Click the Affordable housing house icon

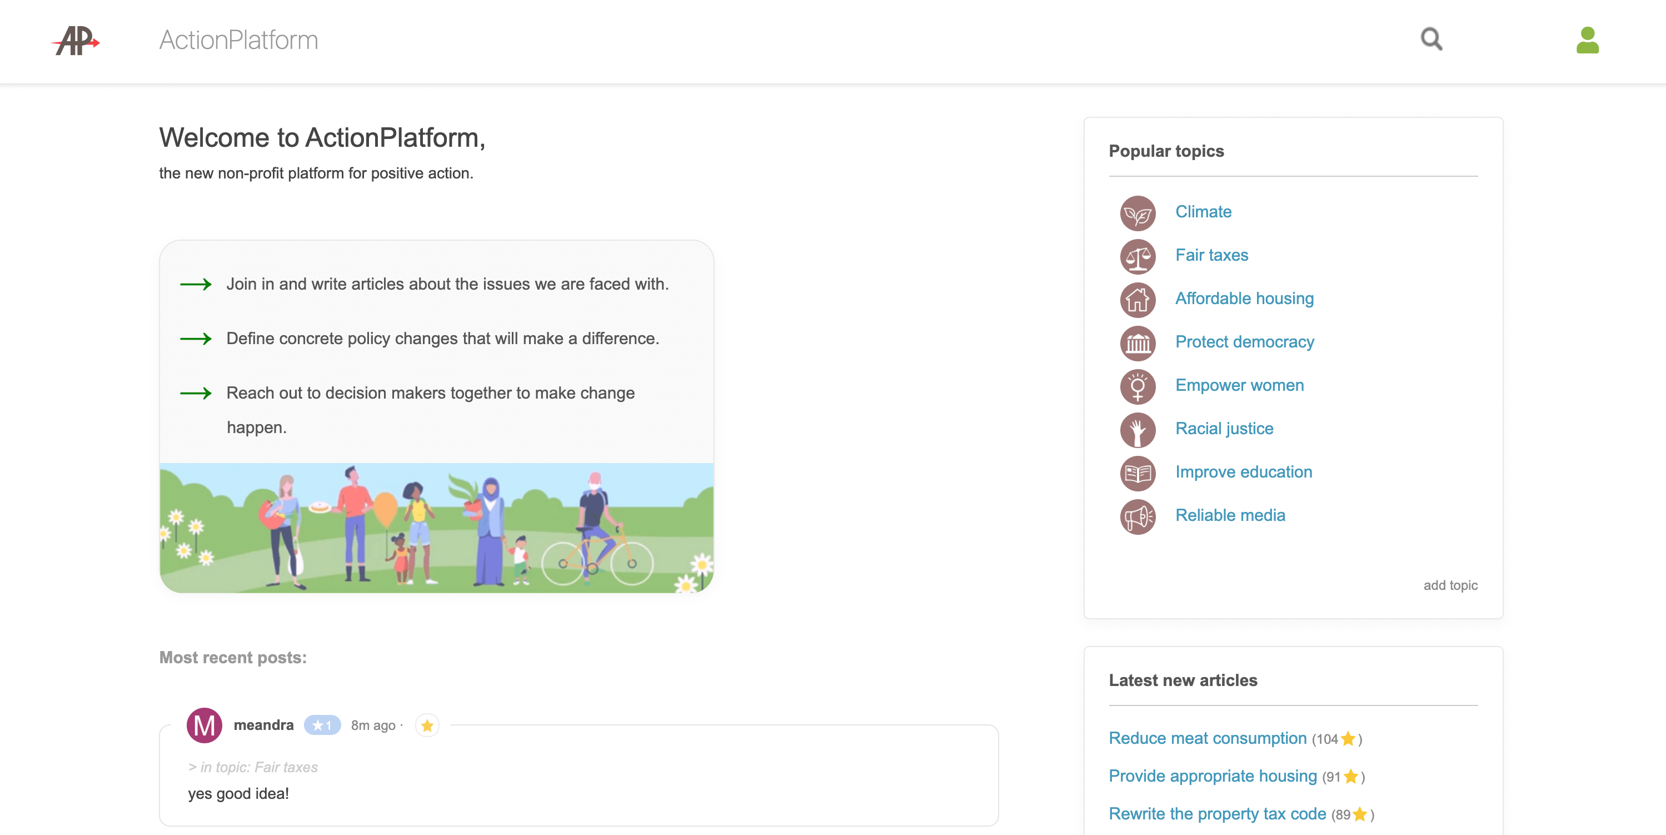click(x=1138, y=300)
